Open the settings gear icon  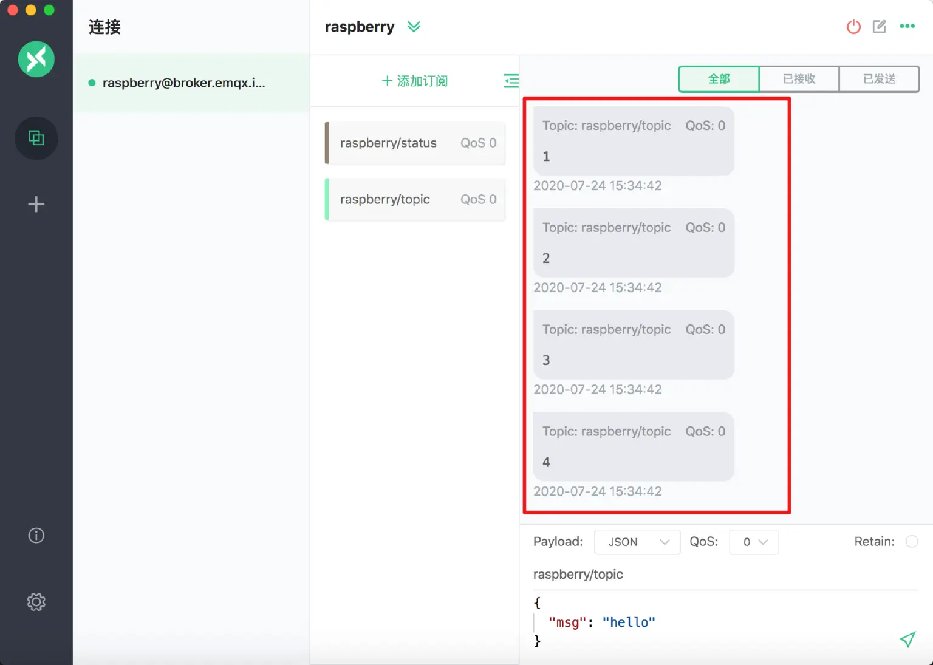(x=36, y=602)
